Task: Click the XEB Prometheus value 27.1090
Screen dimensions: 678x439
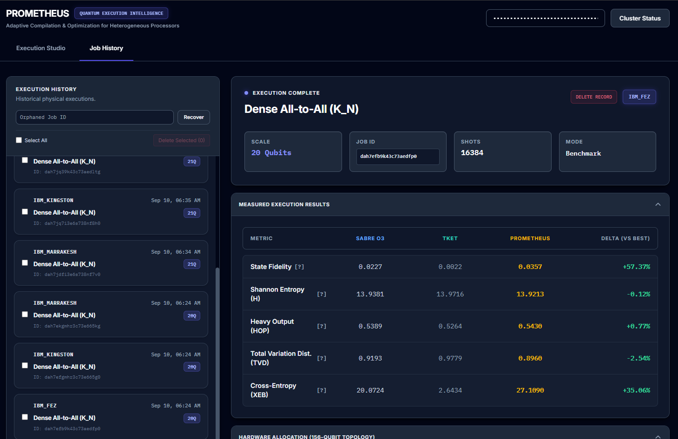Action: pyautogui.click(x=530, y=390)
